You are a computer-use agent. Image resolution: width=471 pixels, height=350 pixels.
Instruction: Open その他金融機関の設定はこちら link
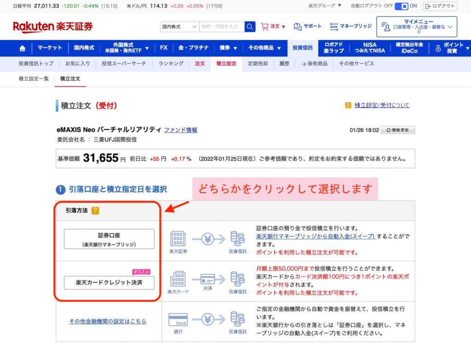108,321
